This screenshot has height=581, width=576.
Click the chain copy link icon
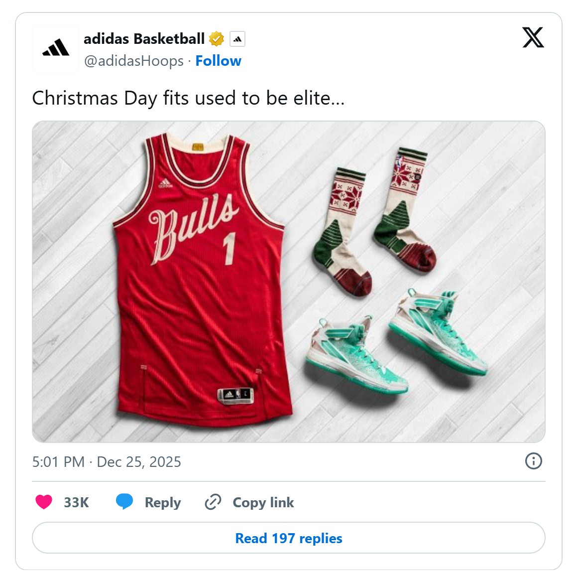coord(213,502)
